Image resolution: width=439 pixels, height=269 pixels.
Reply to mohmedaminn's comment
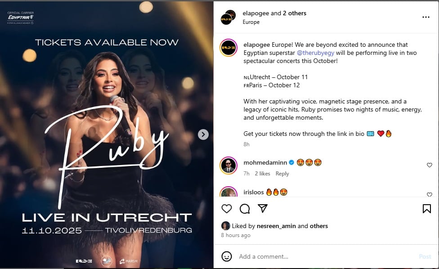[282, 174]
